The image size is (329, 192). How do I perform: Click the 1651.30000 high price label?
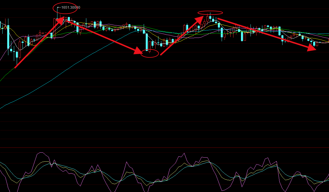71,8
